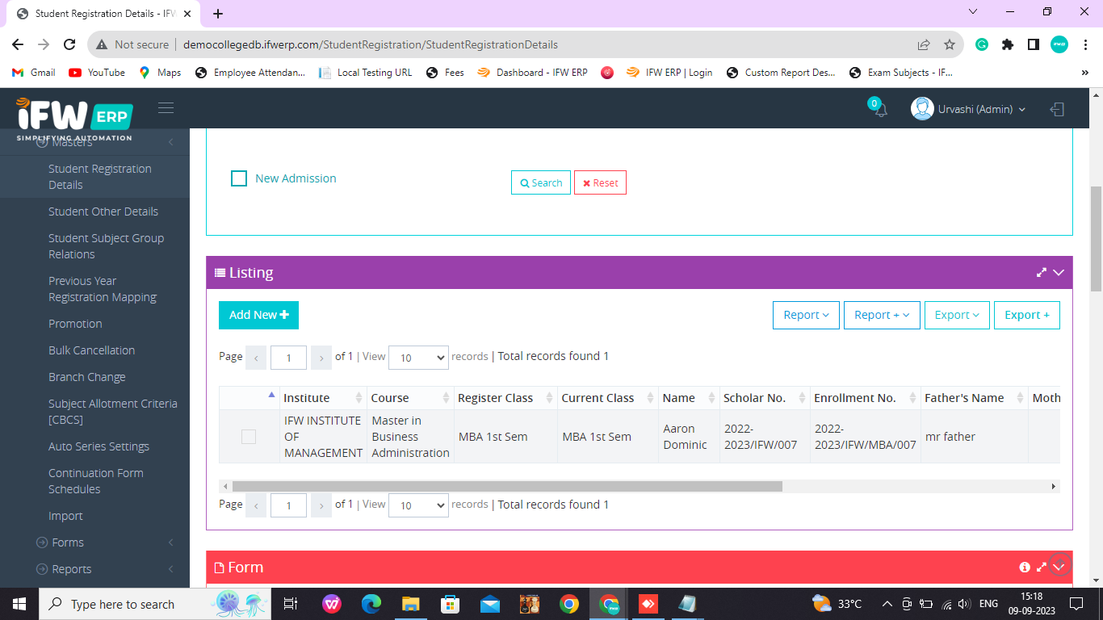Open Windows notification center
The image size is (1103, 620).
pyautogui.click(x=1076, y=604)
